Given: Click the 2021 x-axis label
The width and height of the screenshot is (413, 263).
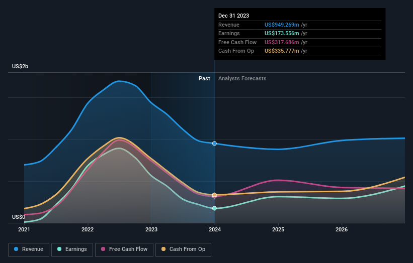Looking at the screenshot, I should (x=24, y=230).
